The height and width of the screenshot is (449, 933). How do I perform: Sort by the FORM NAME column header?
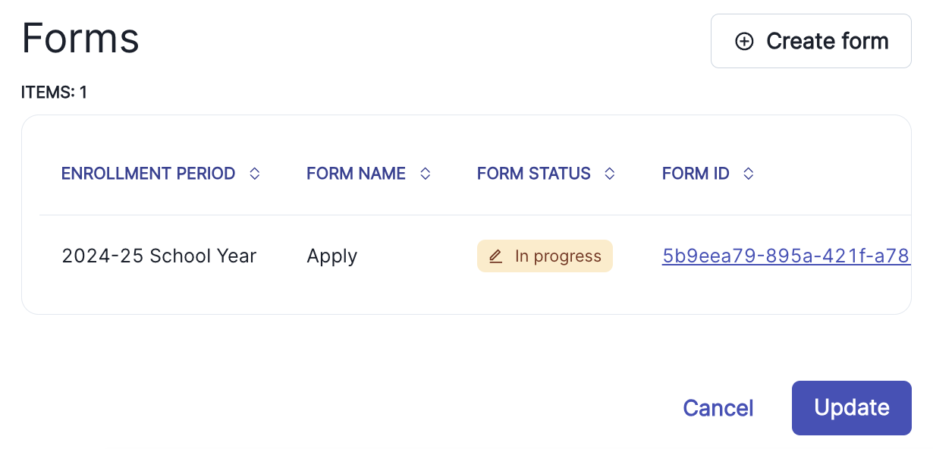[356, 174]
